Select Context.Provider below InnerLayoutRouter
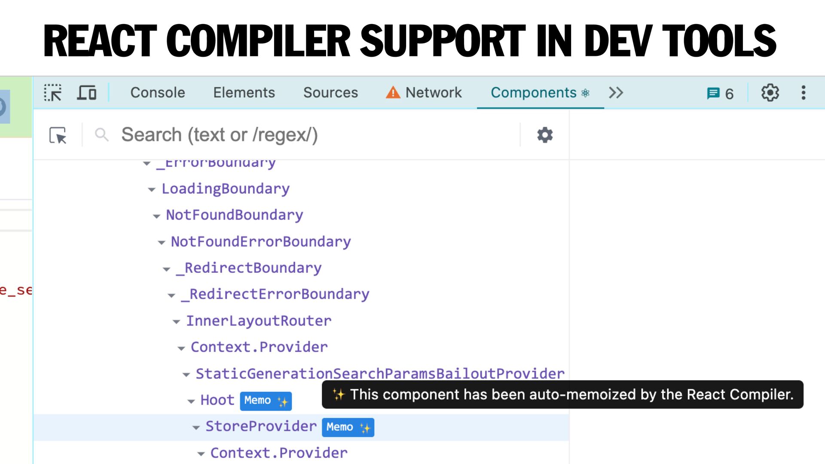 click(x=259, y=347)
